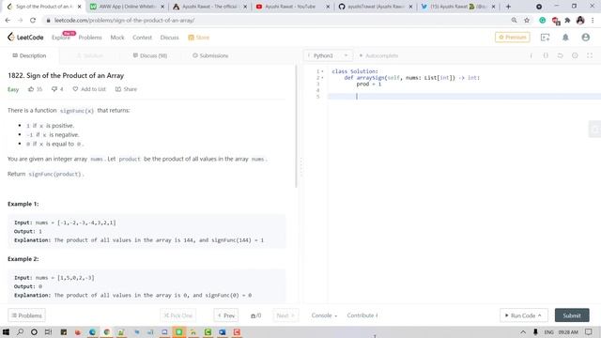The image size is (601, 338).
Task: Open the browser extensions puzzle icon
Action: coord(567,20)
